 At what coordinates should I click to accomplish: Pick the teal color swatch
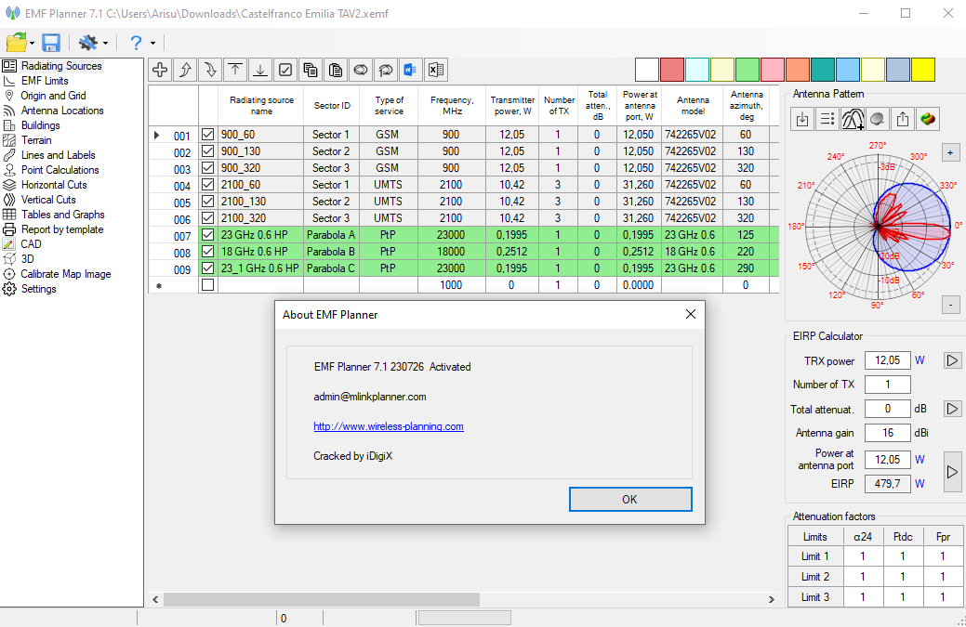pyautogui.click(x=823, y=71)
